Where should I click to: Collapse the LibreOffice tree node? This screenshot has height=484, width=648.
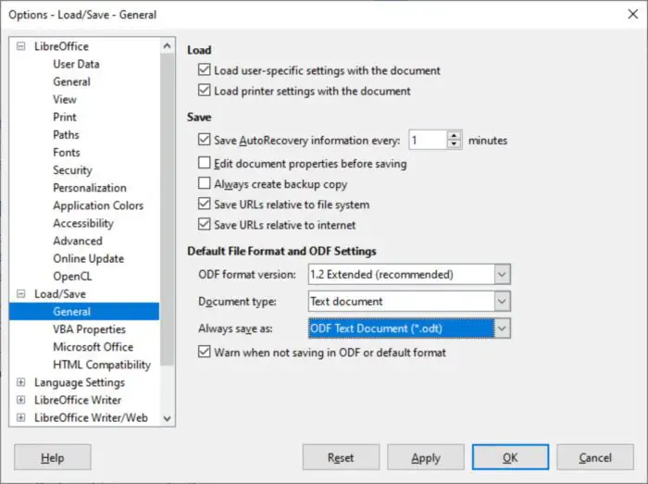pos(20,46)
